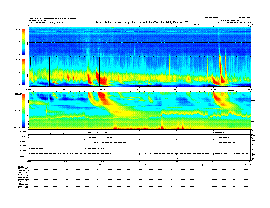
Task: Click the 100 frequency label beside TNR spectrogram
Action: pyautogui.click(x=254, y=101)
